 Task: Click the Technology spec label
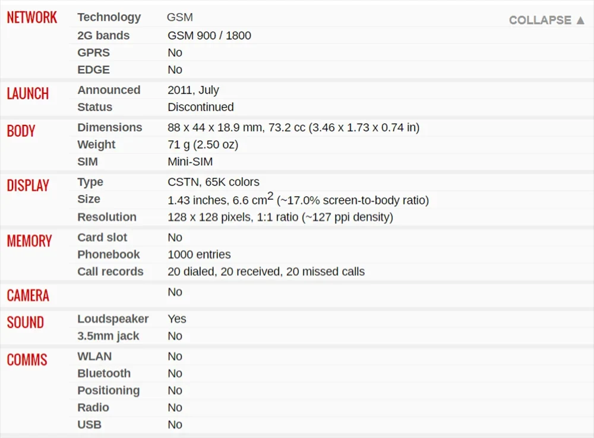109,17
